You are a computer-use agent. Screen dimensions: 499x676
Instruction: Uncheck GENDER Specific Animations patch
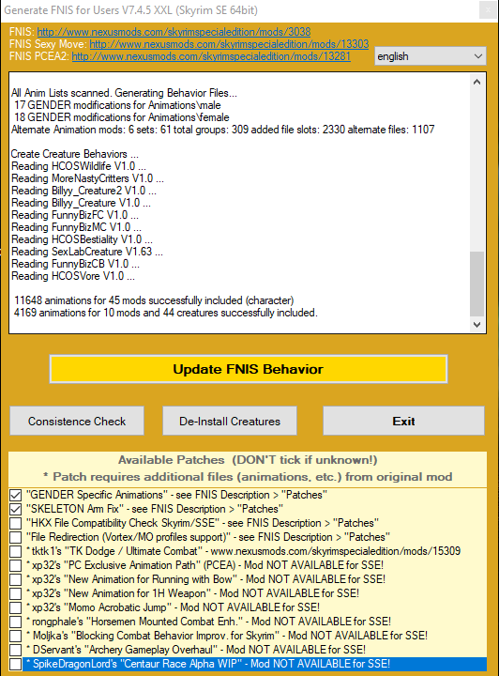click(x=16, y=496)
